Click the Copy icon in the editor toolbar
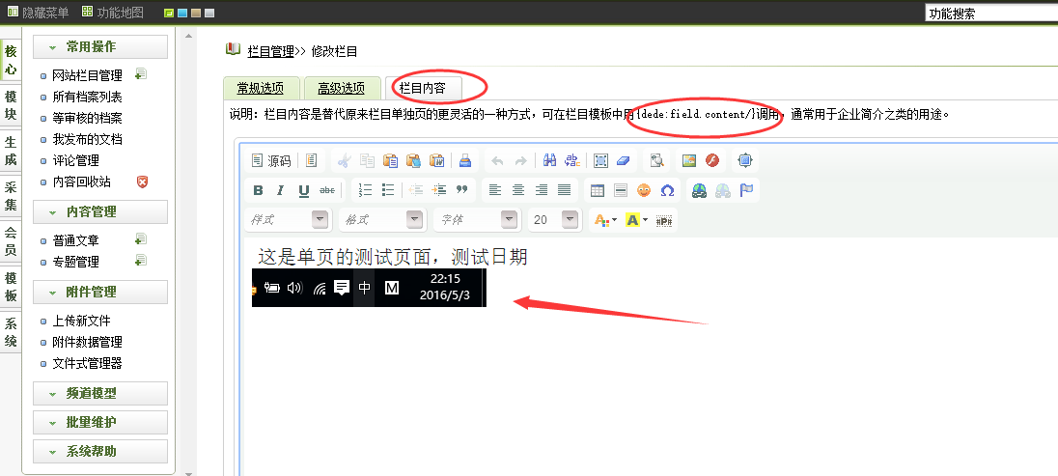 (x=367, y=160)
